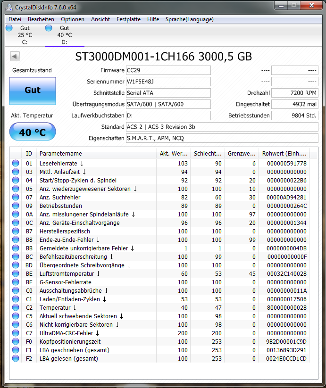This screenshot has width=326, height=388.
Task: Click the Schlecht... column header
Action: tap(208, 154)
